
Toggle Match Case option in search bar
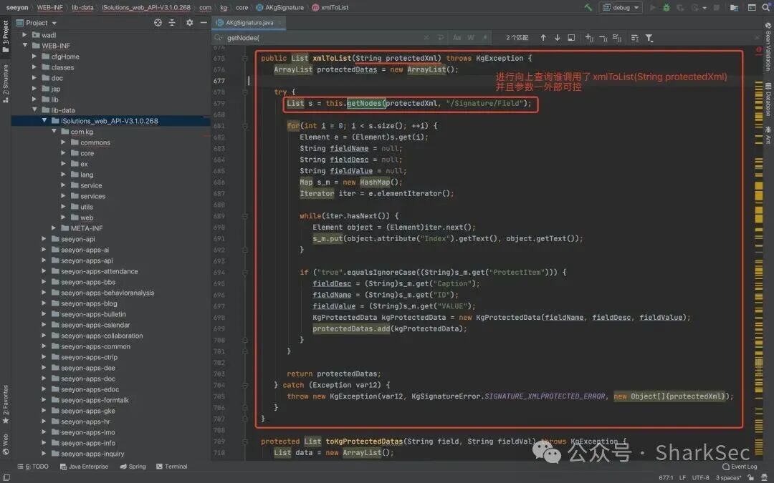[457, 37]
